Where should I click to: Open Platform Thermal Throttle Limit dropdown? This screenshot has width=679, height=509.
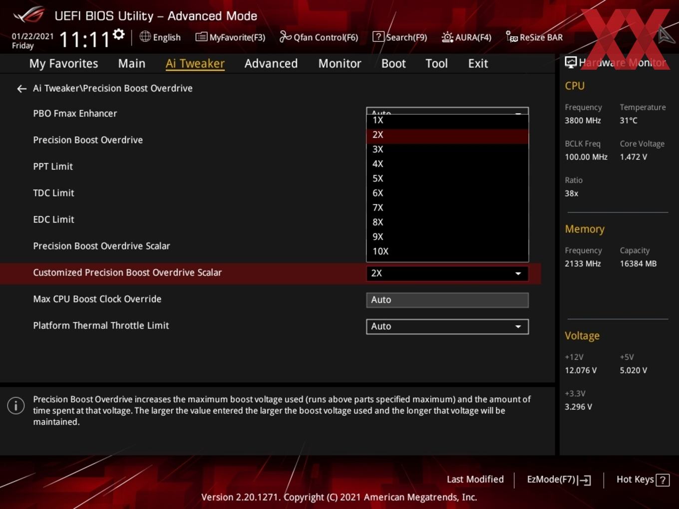(447, 326)
